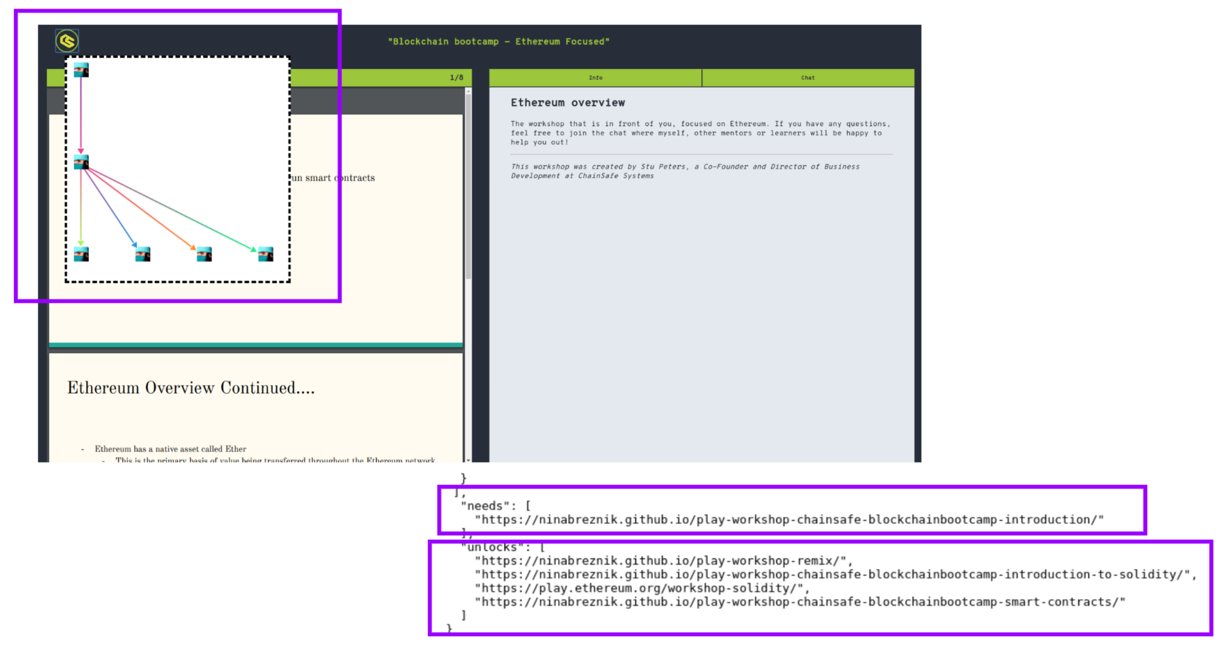1226x646 pixels.
Task: Click the blockchainbootcamp-smart-contracts URL
Action: 799,602
